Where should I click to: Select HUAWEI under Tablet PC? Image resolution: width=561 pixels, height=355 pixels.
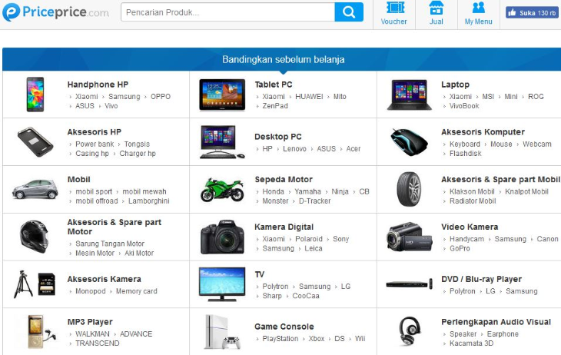click(x=309, y=97)
